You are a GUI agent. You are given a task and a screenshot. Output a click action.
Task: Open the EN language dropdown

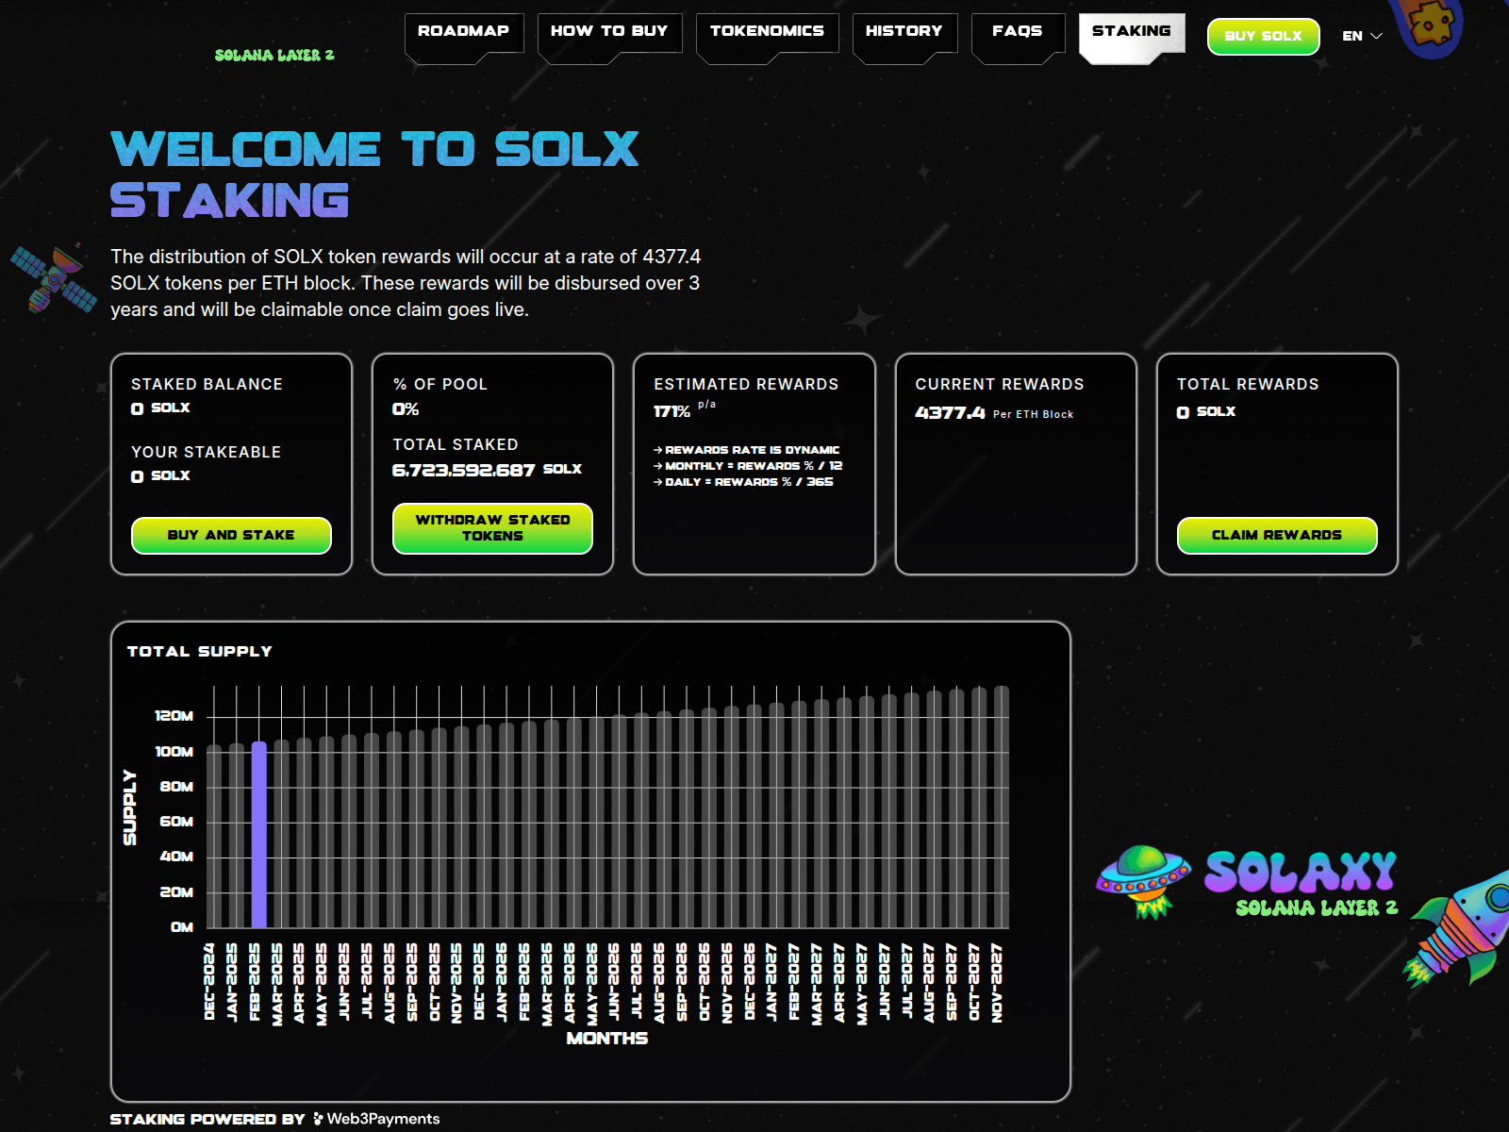coord(1352,36)
